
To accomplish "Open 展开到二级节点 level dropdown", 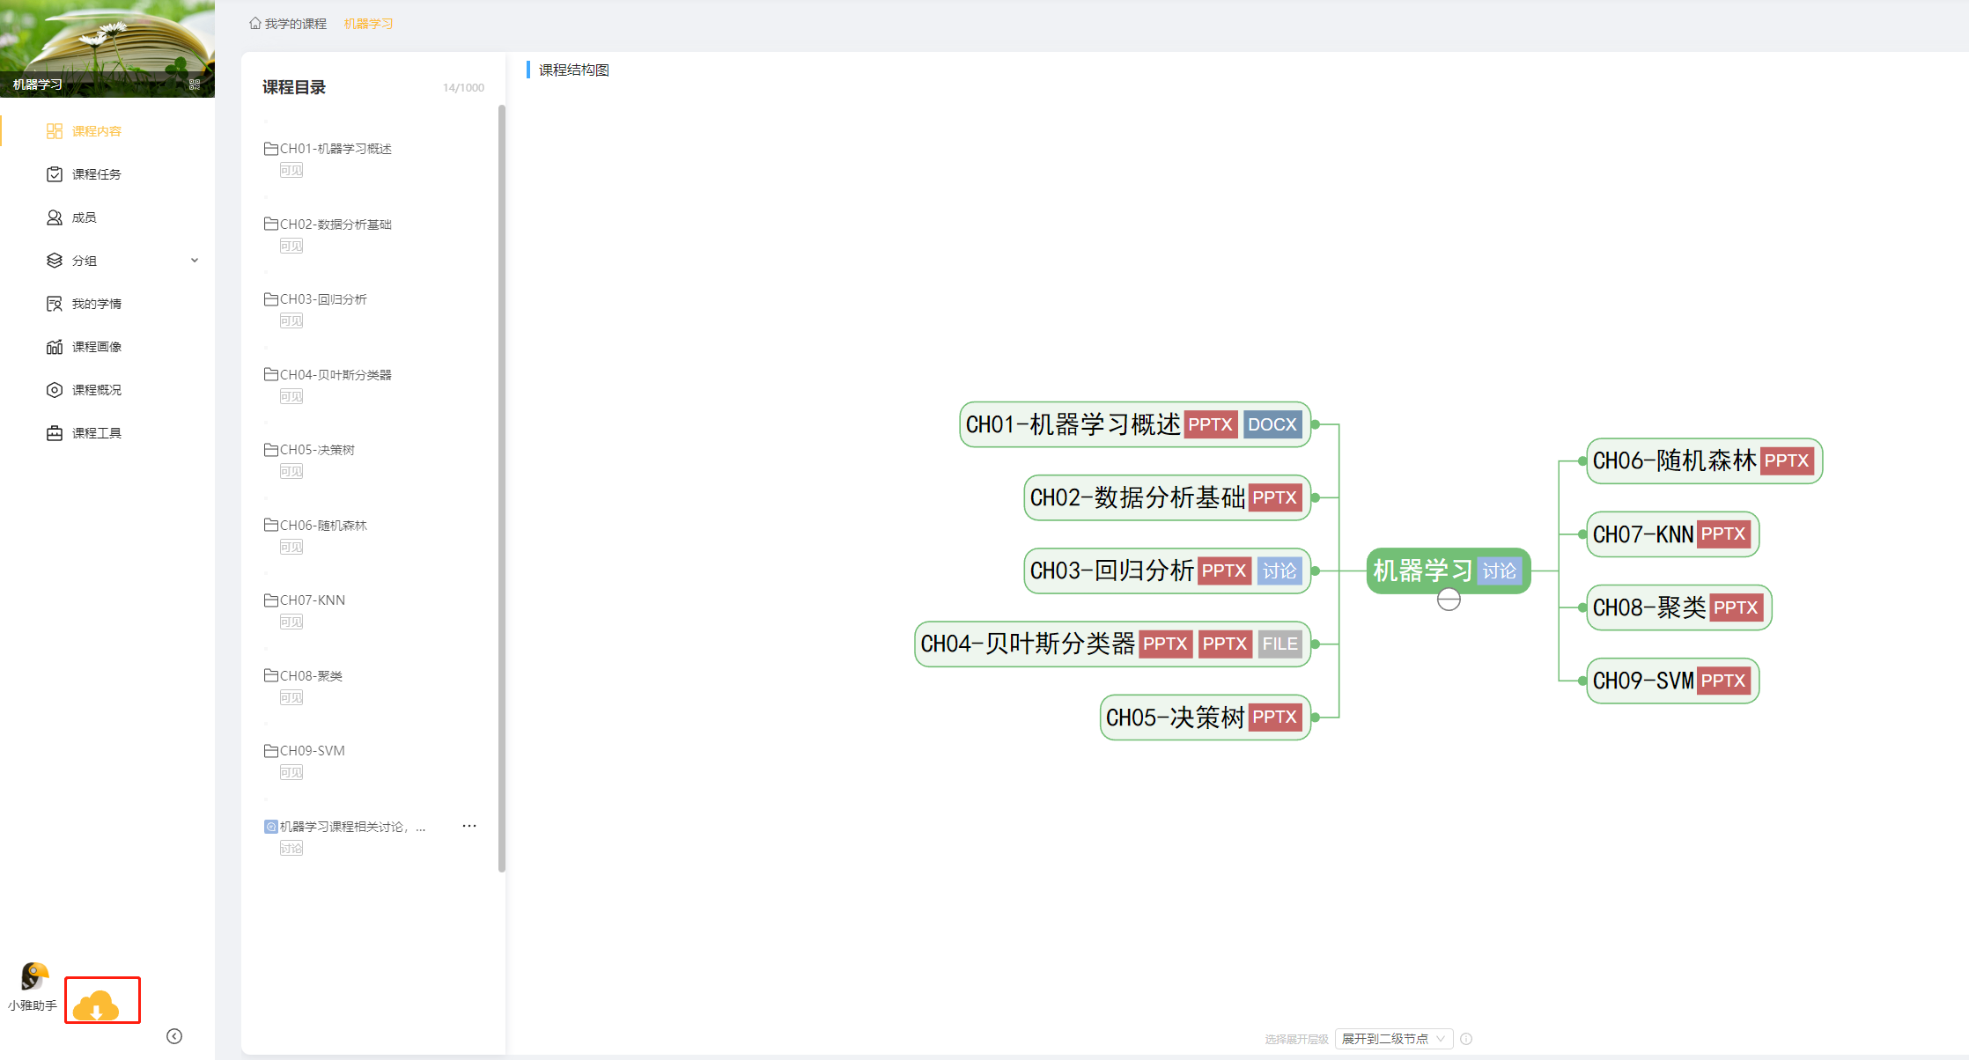I will [1393, 1039].
